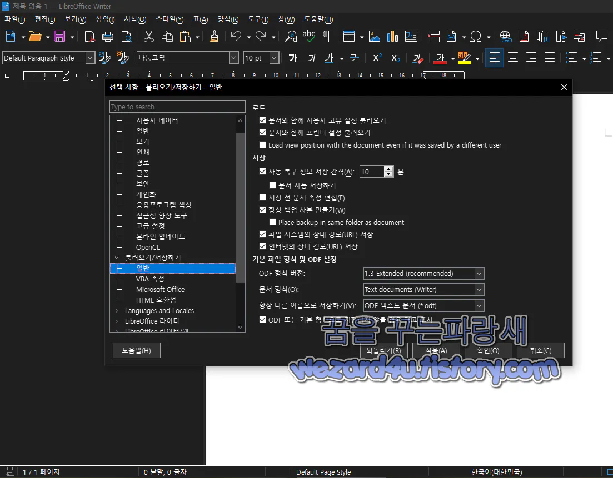Open the ODF 형식 버전 dropdown
Image resolution: width=613 pixels, height=478 pixels.
(x=479, y=273)
